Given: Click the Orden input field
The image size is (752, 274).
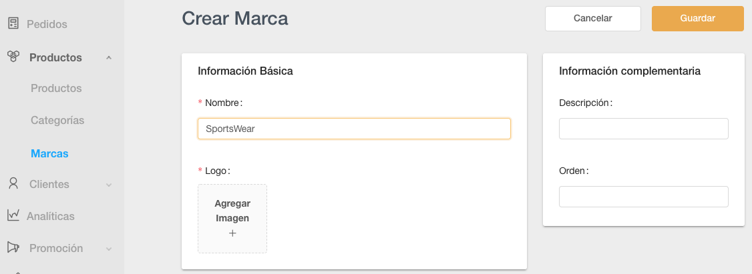Looking at the screenshot, I should 643,197.
